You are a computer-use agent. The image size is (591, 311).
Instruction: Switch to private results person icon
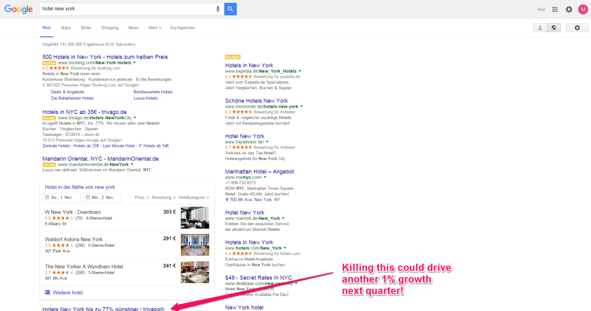point(540,28)
